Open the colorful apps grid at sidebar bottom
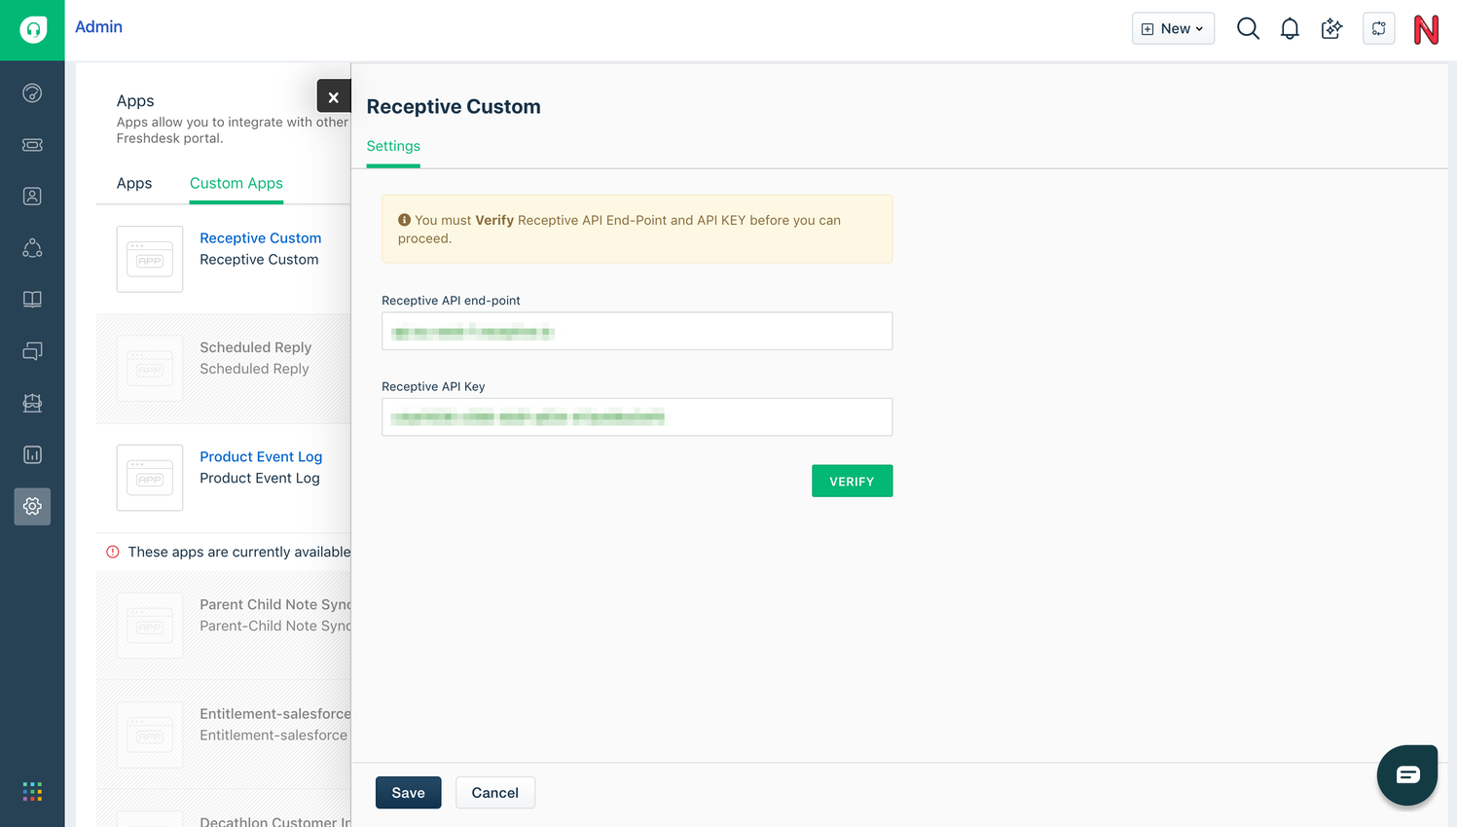The height and width of the screenshot is (827, 1457). (32, 791)
